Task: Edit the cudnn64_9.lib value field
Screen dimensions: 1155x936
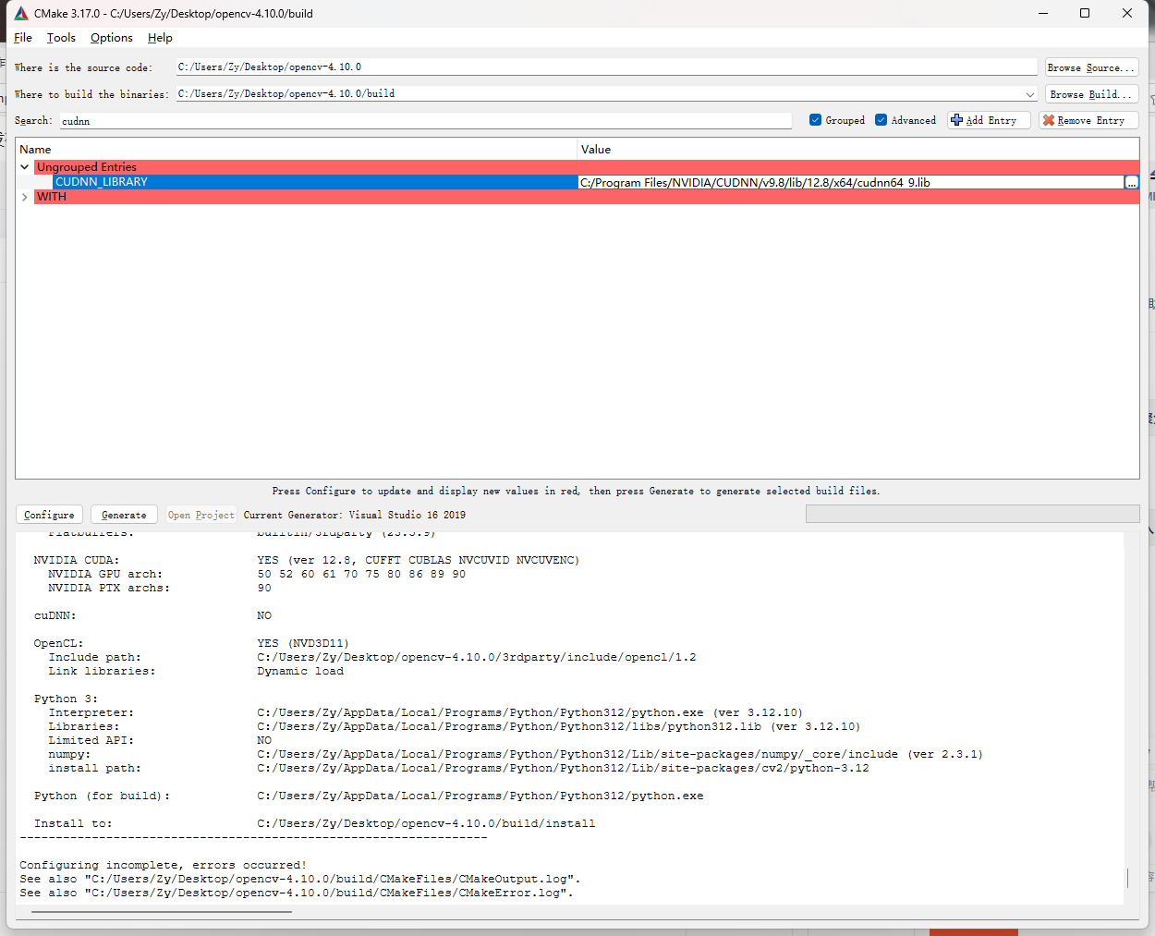Action: [x=850, y=182]
